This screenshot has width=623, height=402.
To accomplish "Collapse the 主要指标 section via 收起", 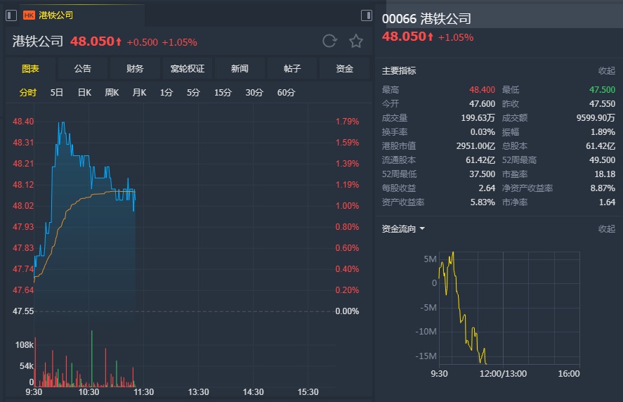I will pyautogui.click(x=607, y=71).
